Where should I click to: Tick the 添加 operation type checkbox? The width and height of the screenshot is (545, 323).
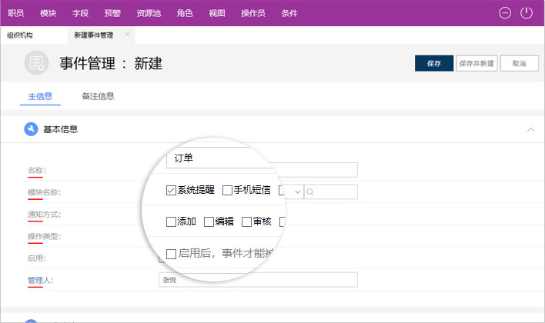171,221
